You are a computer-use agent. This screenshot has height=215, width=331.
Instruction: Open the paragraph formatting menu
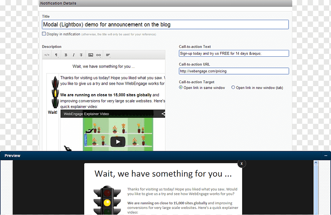[56, 55]
